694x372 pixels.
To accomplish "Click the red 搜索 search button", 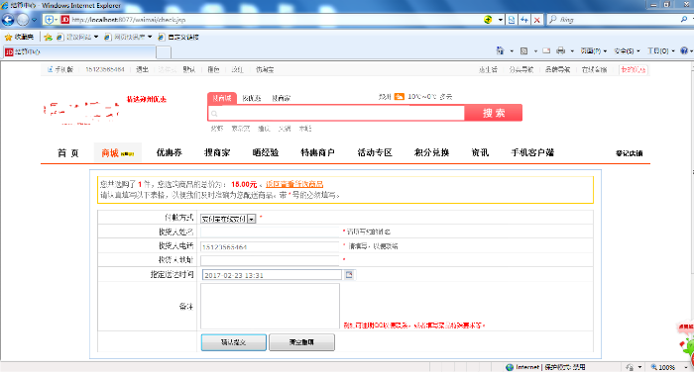I will tap(494, 113).
